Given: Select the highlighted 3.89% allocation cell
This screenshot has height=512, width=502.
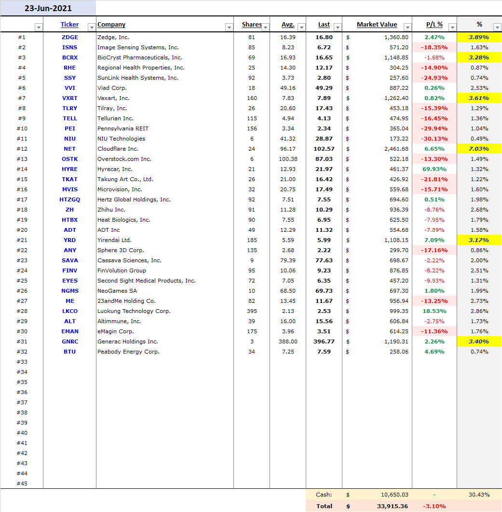Looking at the screenshot, I should pyautogui.click(x=479, y=37).
